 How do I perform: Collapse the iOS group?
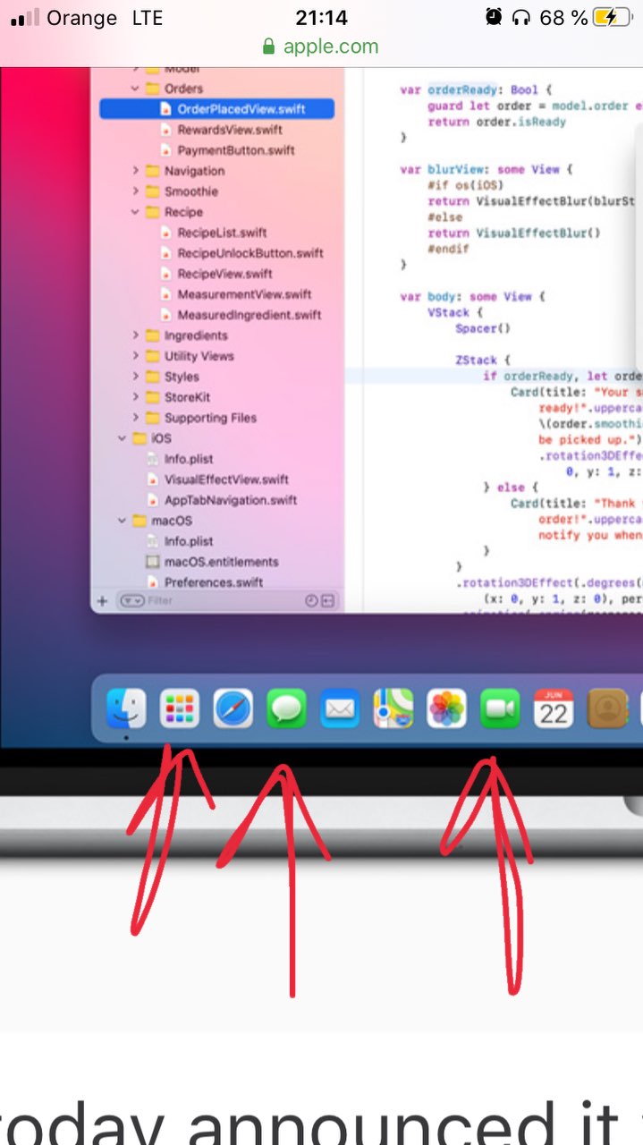tap(123, 438)
